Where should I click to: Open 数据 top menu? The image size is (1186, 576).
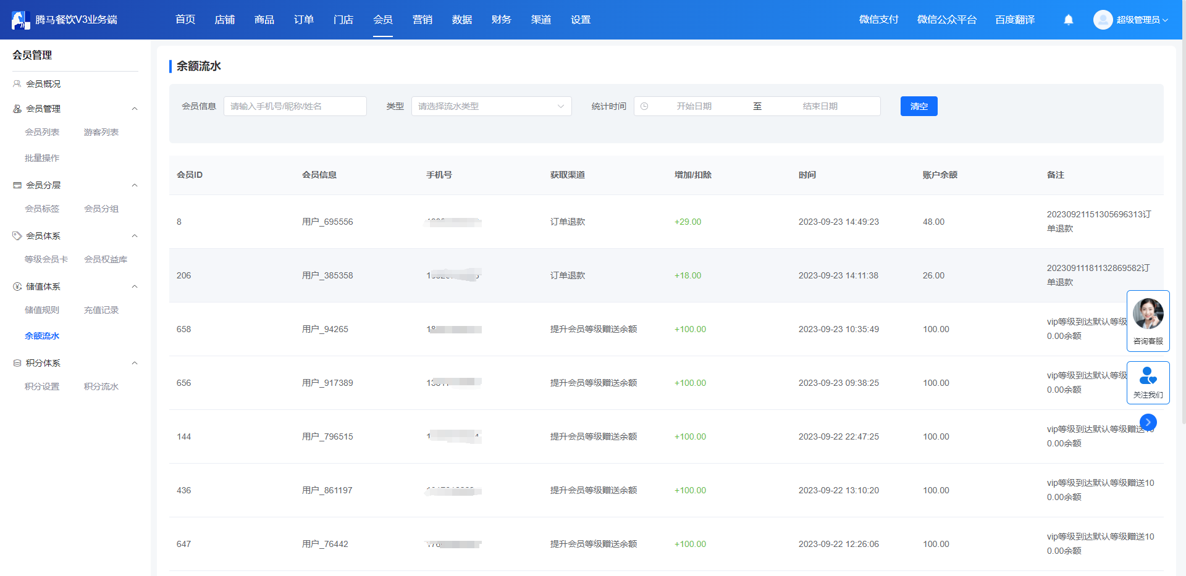point(462,20)
